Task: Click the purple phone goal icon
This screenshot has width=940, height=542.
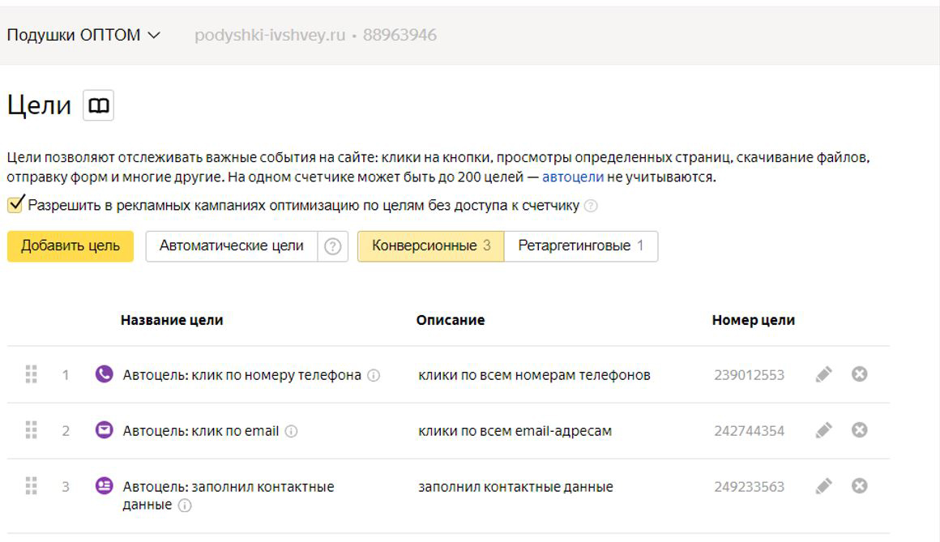Action: point(104,374)
